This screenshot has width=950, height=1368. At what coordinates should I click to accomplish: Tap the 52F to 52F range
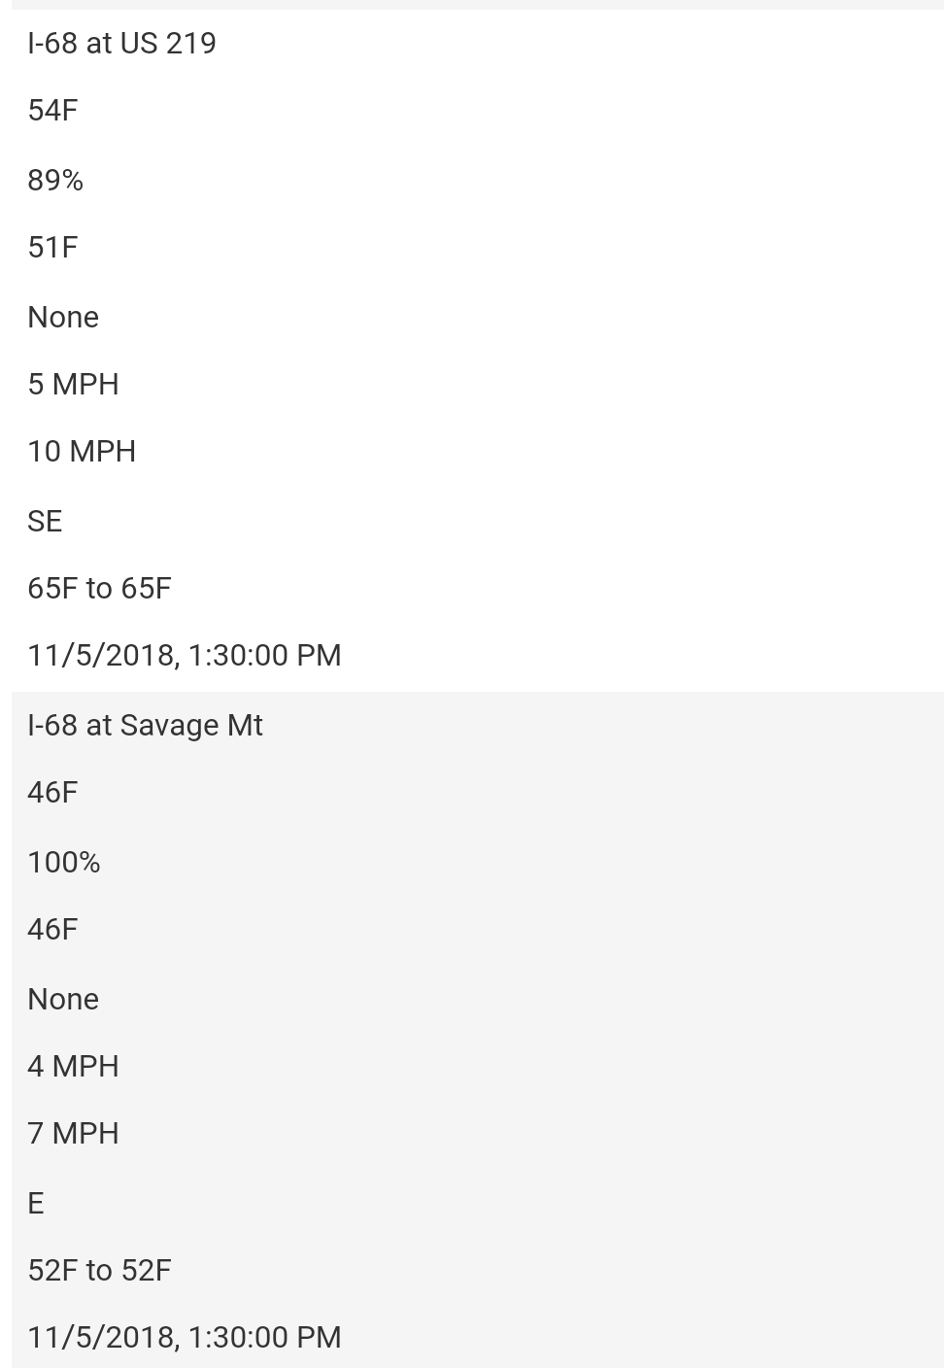[x=99, y=1270]
